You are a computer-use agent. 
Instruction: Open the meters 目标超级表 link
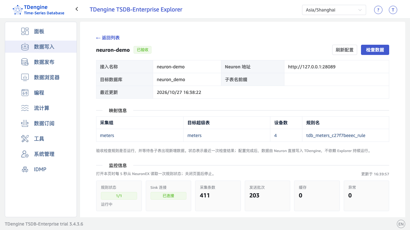click(x=194, y=135)
